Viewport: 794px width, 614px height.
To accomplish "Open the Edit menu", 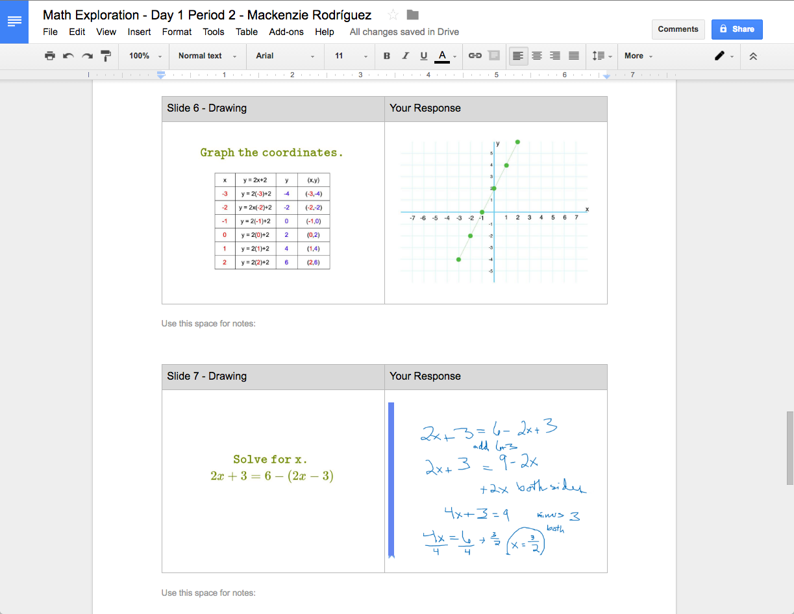I will [77, 32].
